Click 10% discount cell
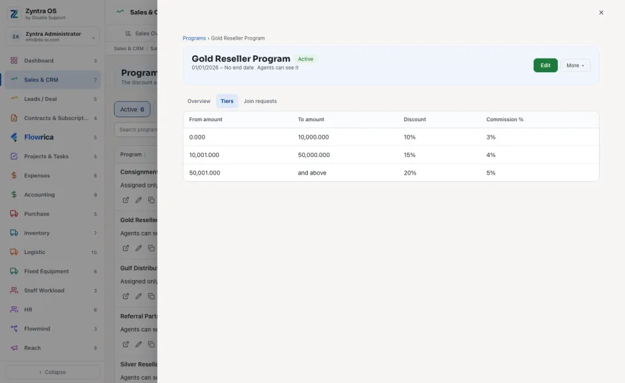 pyautogui.click(x=410, y=137)
